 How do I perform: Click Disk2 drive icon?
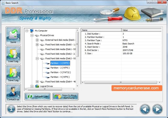[x=42, y=54]
